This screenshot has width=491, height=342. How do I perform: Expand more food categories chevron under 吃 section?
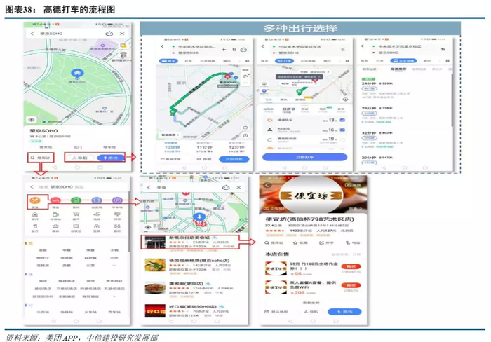(114, 266)
